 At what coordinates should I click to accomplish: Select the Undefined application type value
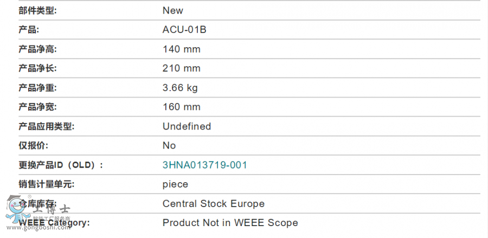point(187,126)
